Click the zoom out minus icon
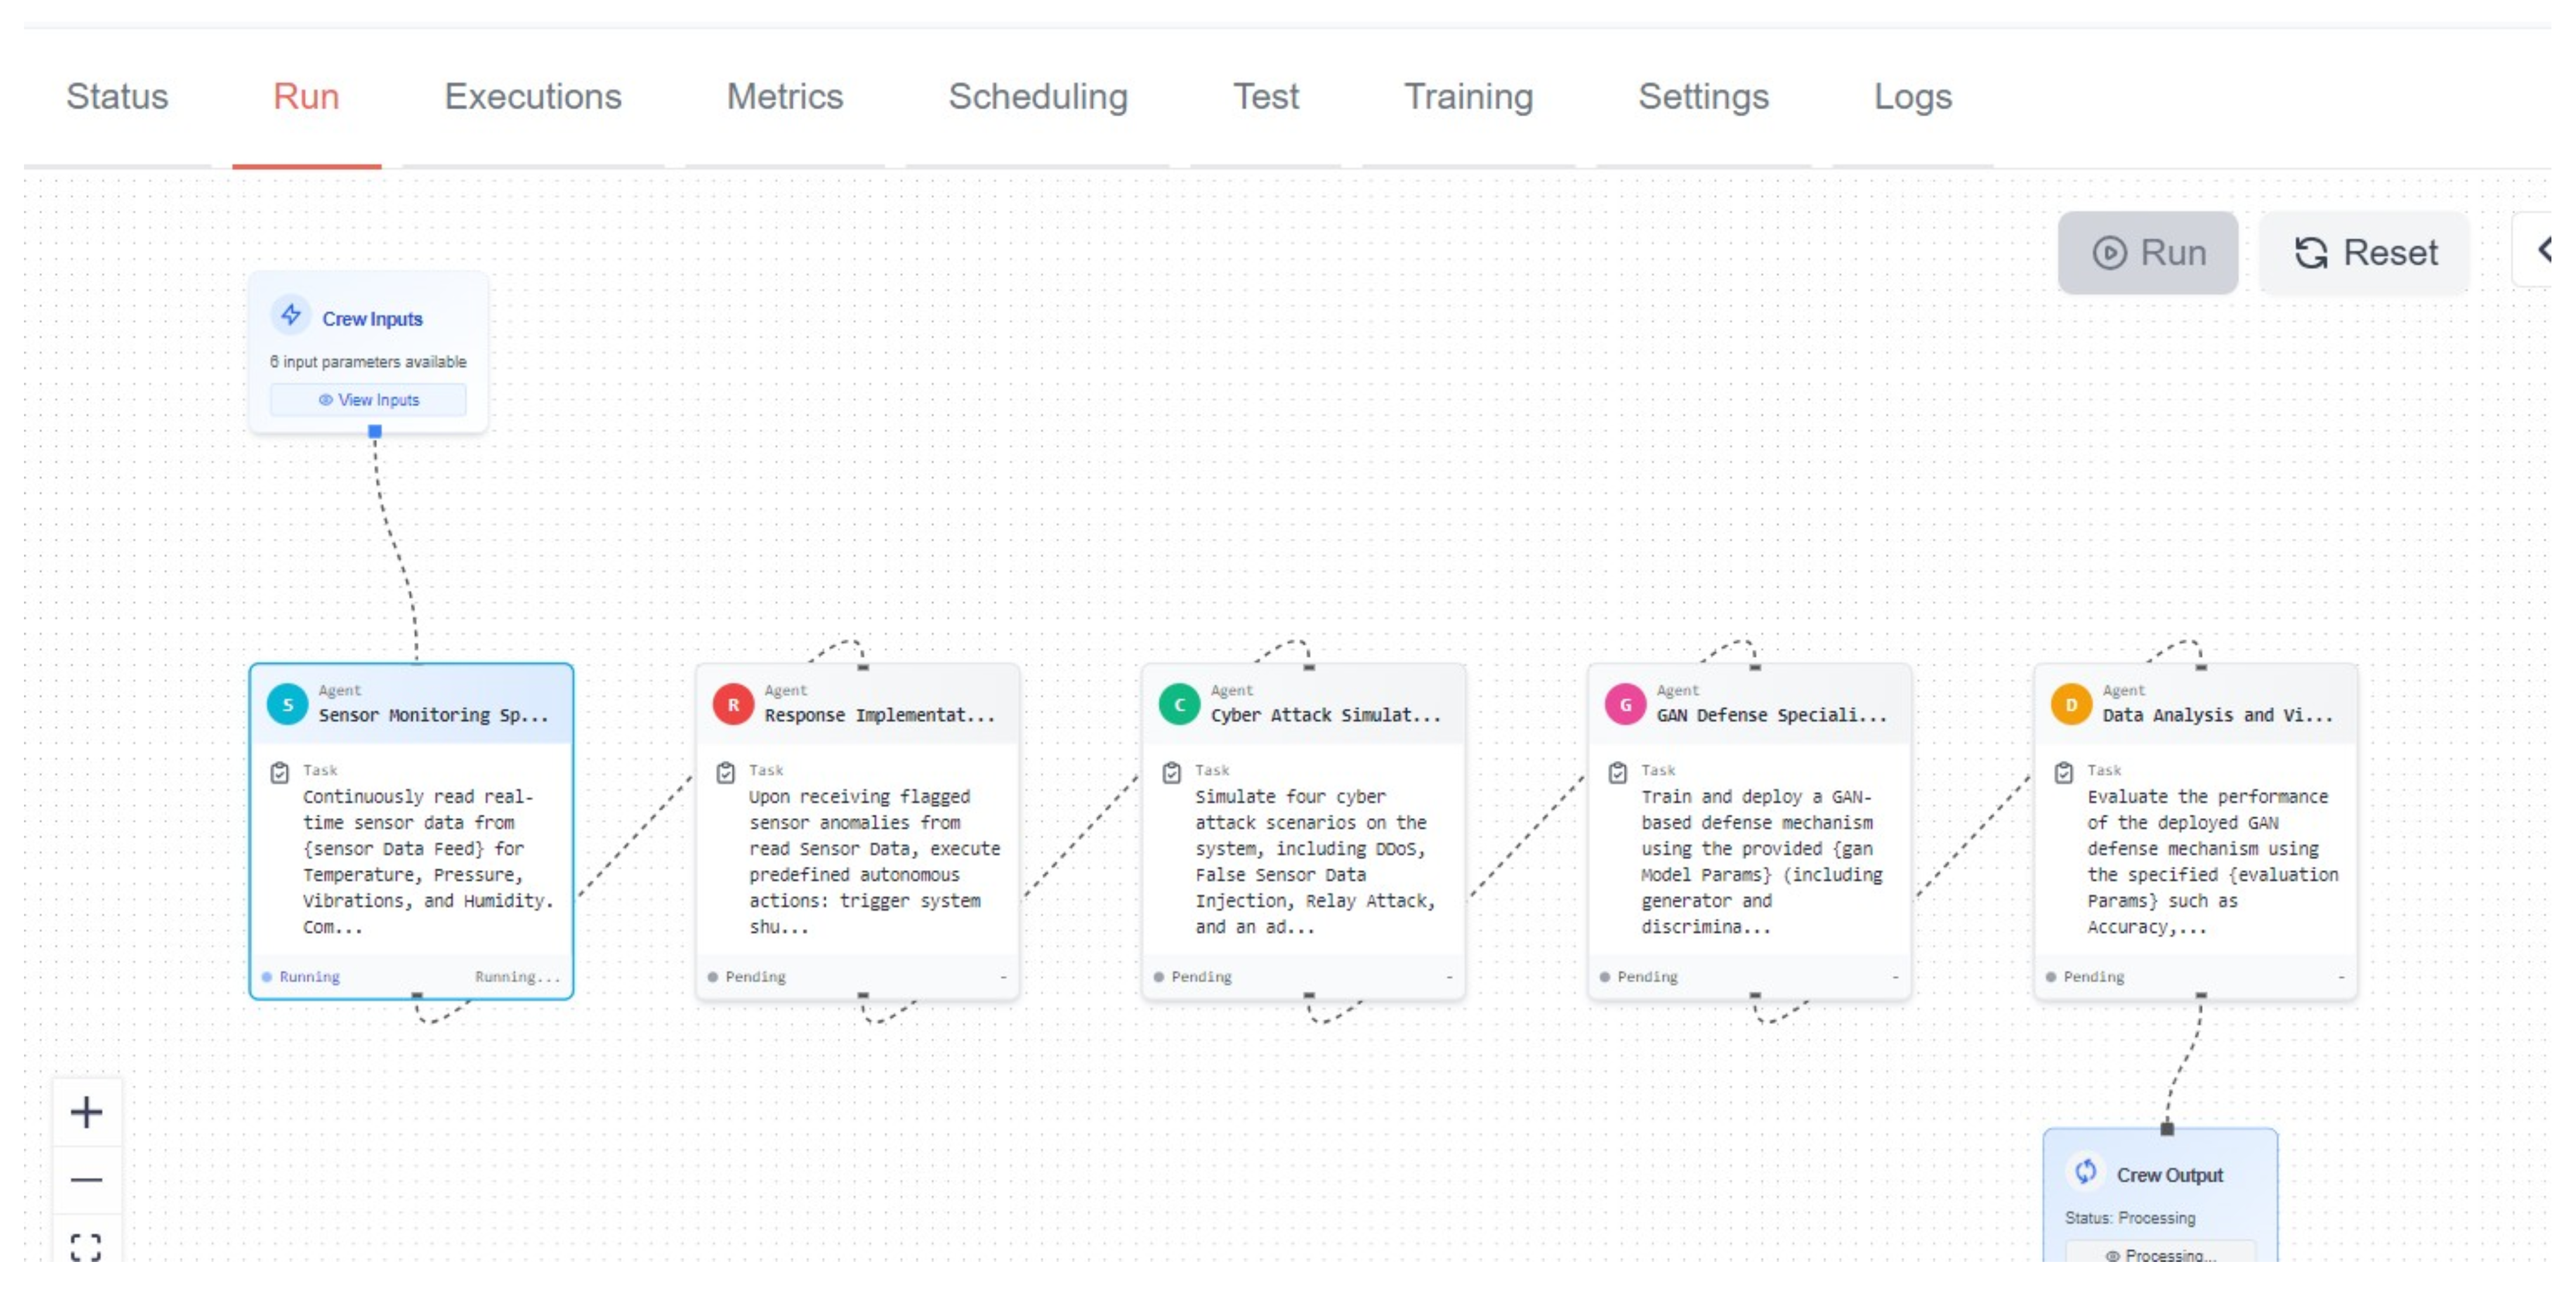2576x1290 pixels. tap(86, 1180)
